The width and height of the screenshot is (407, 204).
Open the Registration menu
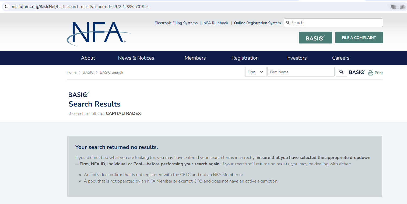[x=245, y=58]
